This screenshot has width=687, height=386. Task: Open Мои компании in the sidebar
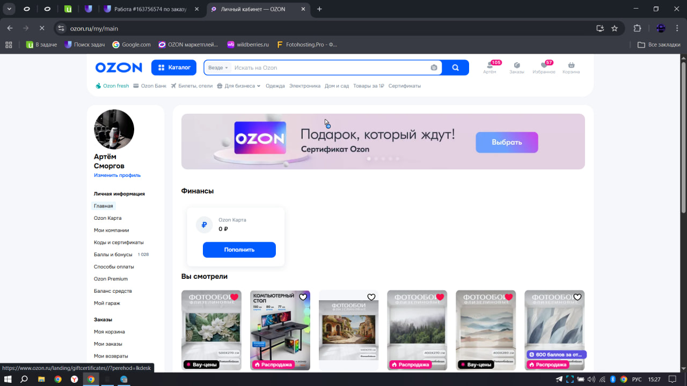pyautogui.click(x=112, y=231)
